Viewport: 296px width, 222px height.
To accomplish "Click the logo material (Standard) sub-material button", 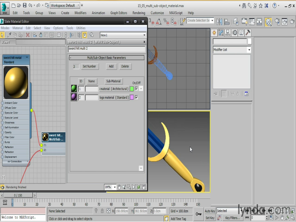I will 114,97.
